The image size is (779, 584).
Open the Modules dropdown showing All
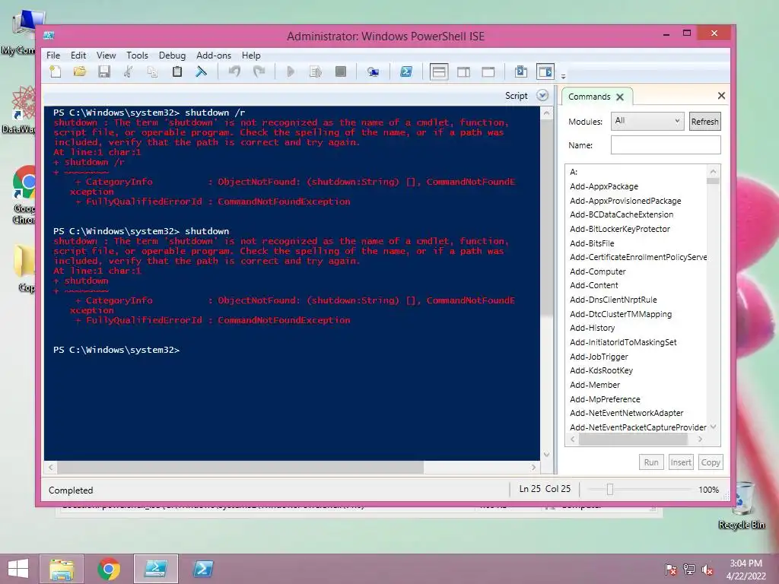tap(647, 121)
